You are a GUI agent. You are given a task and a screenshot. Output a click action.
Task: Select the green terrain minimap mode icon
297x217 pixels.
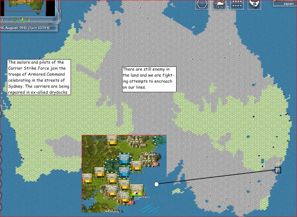coord(15,19)
